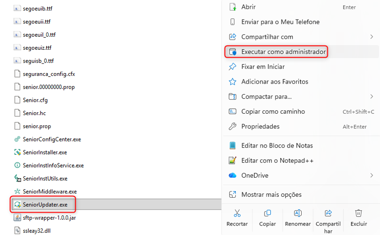This screenshot has height=235, width=380.
Task: Expand the Compartilhar com submenu arrow
Action: click(371, 37)
